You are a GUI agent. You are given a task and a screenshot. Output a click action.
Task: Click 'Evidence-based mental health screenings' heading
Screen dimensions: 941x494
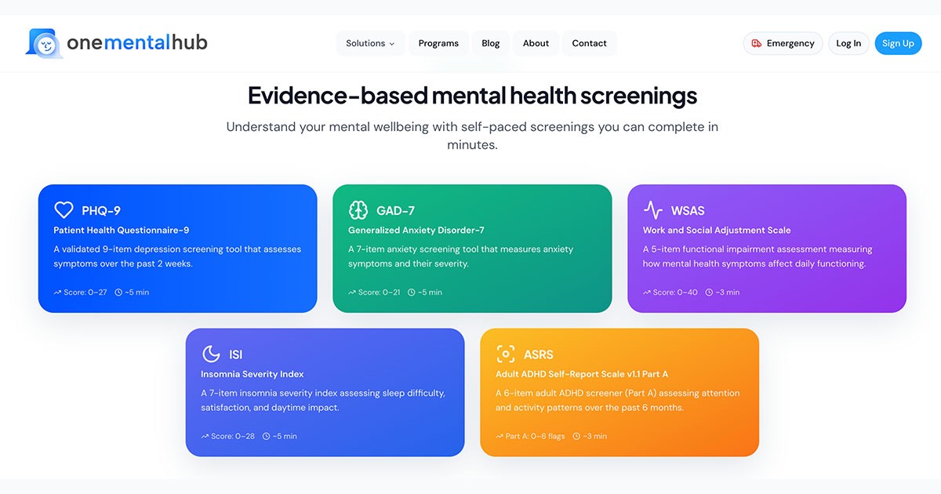472,96
